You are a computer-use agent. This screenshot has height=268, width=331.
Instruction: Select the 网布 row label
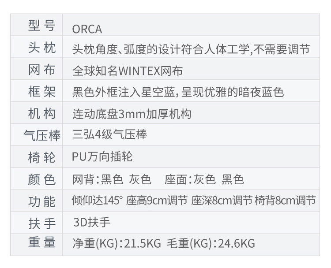click(x=42, y=70)
